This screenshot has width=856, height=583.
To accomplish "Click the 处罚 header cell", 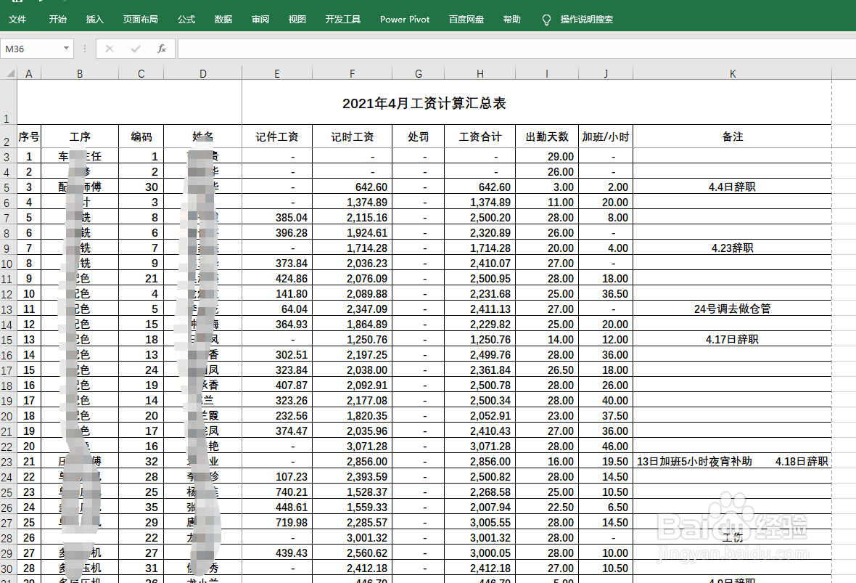I will (x=418, y=136).
